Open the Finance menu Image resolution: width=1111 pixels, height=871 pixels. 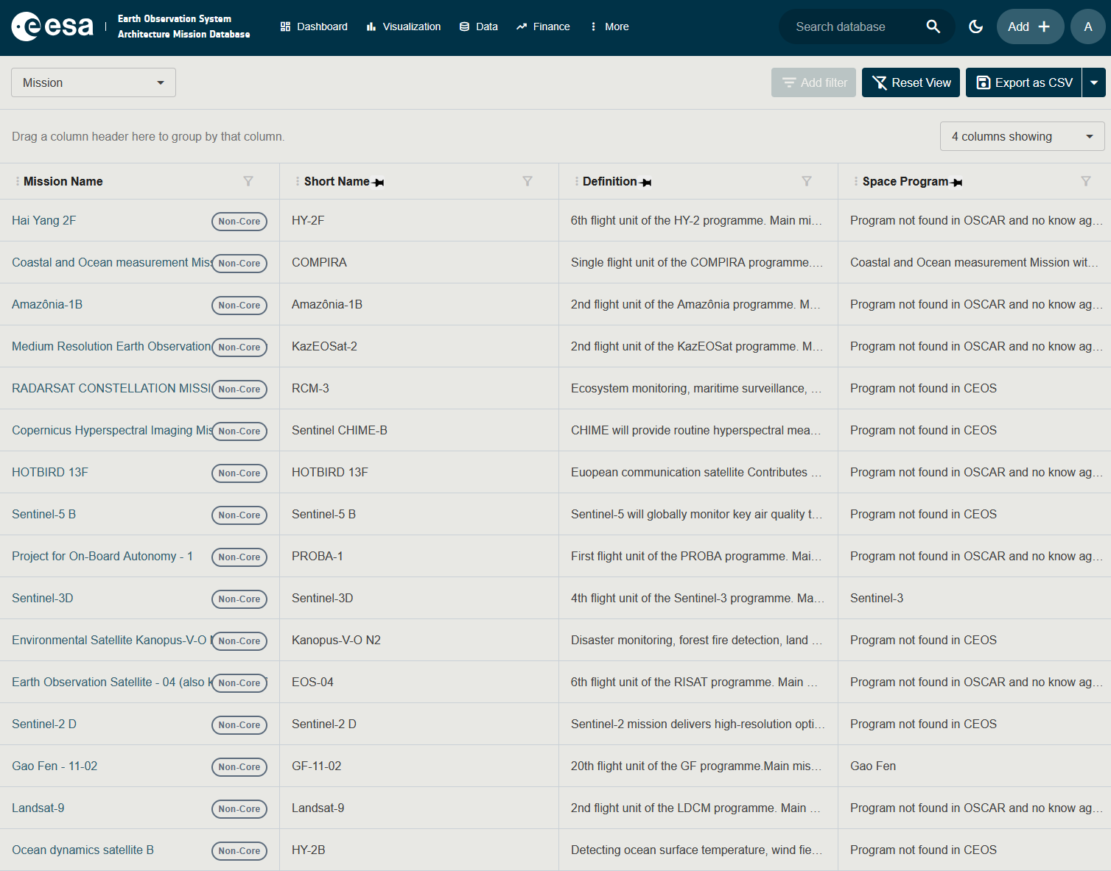pos(543,27)
